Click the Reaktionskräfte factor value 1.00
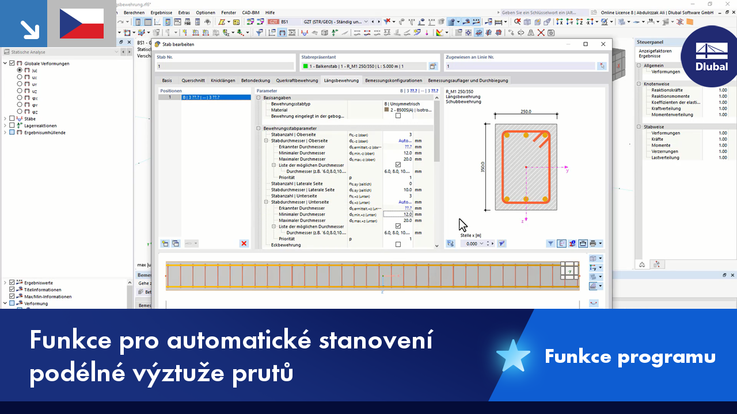Image resolution: width=737 pixels, height=414 pixels. click(x=723, y=90)
